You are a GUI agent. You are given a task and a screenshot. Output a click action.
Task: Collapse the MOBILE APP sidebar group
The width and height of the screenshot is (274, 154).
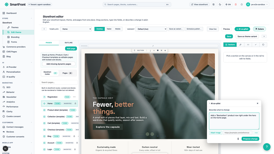[x=31, y=143]
